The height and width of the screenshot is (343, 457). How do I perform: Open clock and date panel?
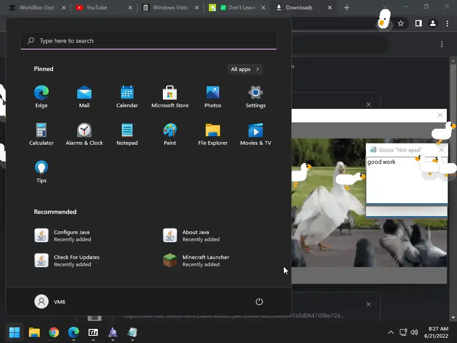(436, 332)
